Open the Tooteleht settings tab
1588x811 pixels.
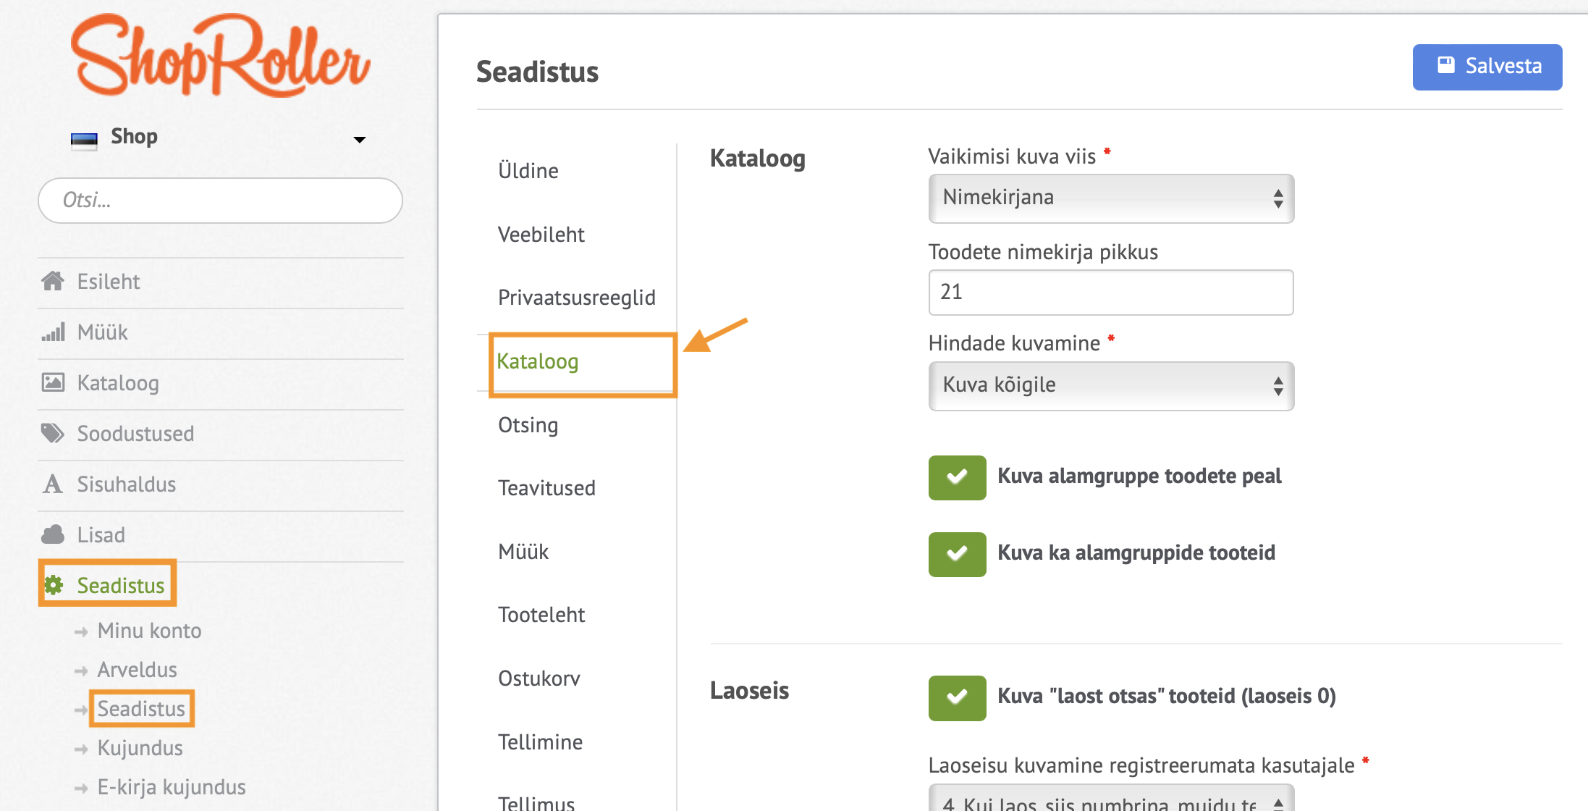[541, 615]
